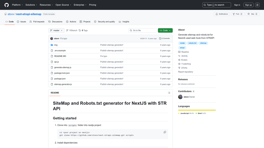View the 1 watching link
The image size is (264, 148).
click(184, 64)
